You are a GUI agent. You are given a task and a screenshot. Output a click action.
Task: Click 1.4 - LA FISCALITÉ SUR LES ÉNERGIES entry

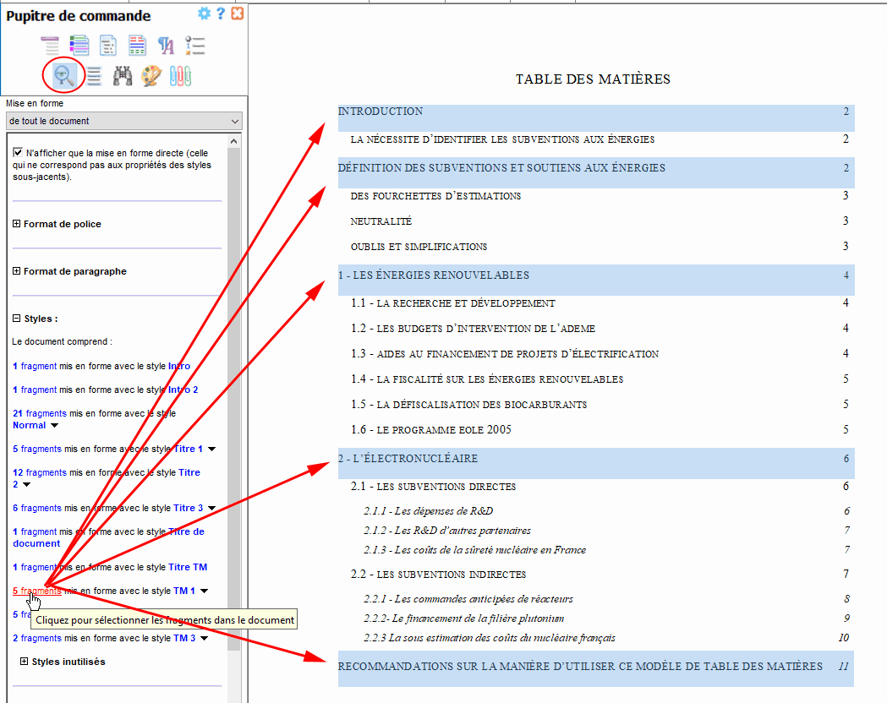487,379
